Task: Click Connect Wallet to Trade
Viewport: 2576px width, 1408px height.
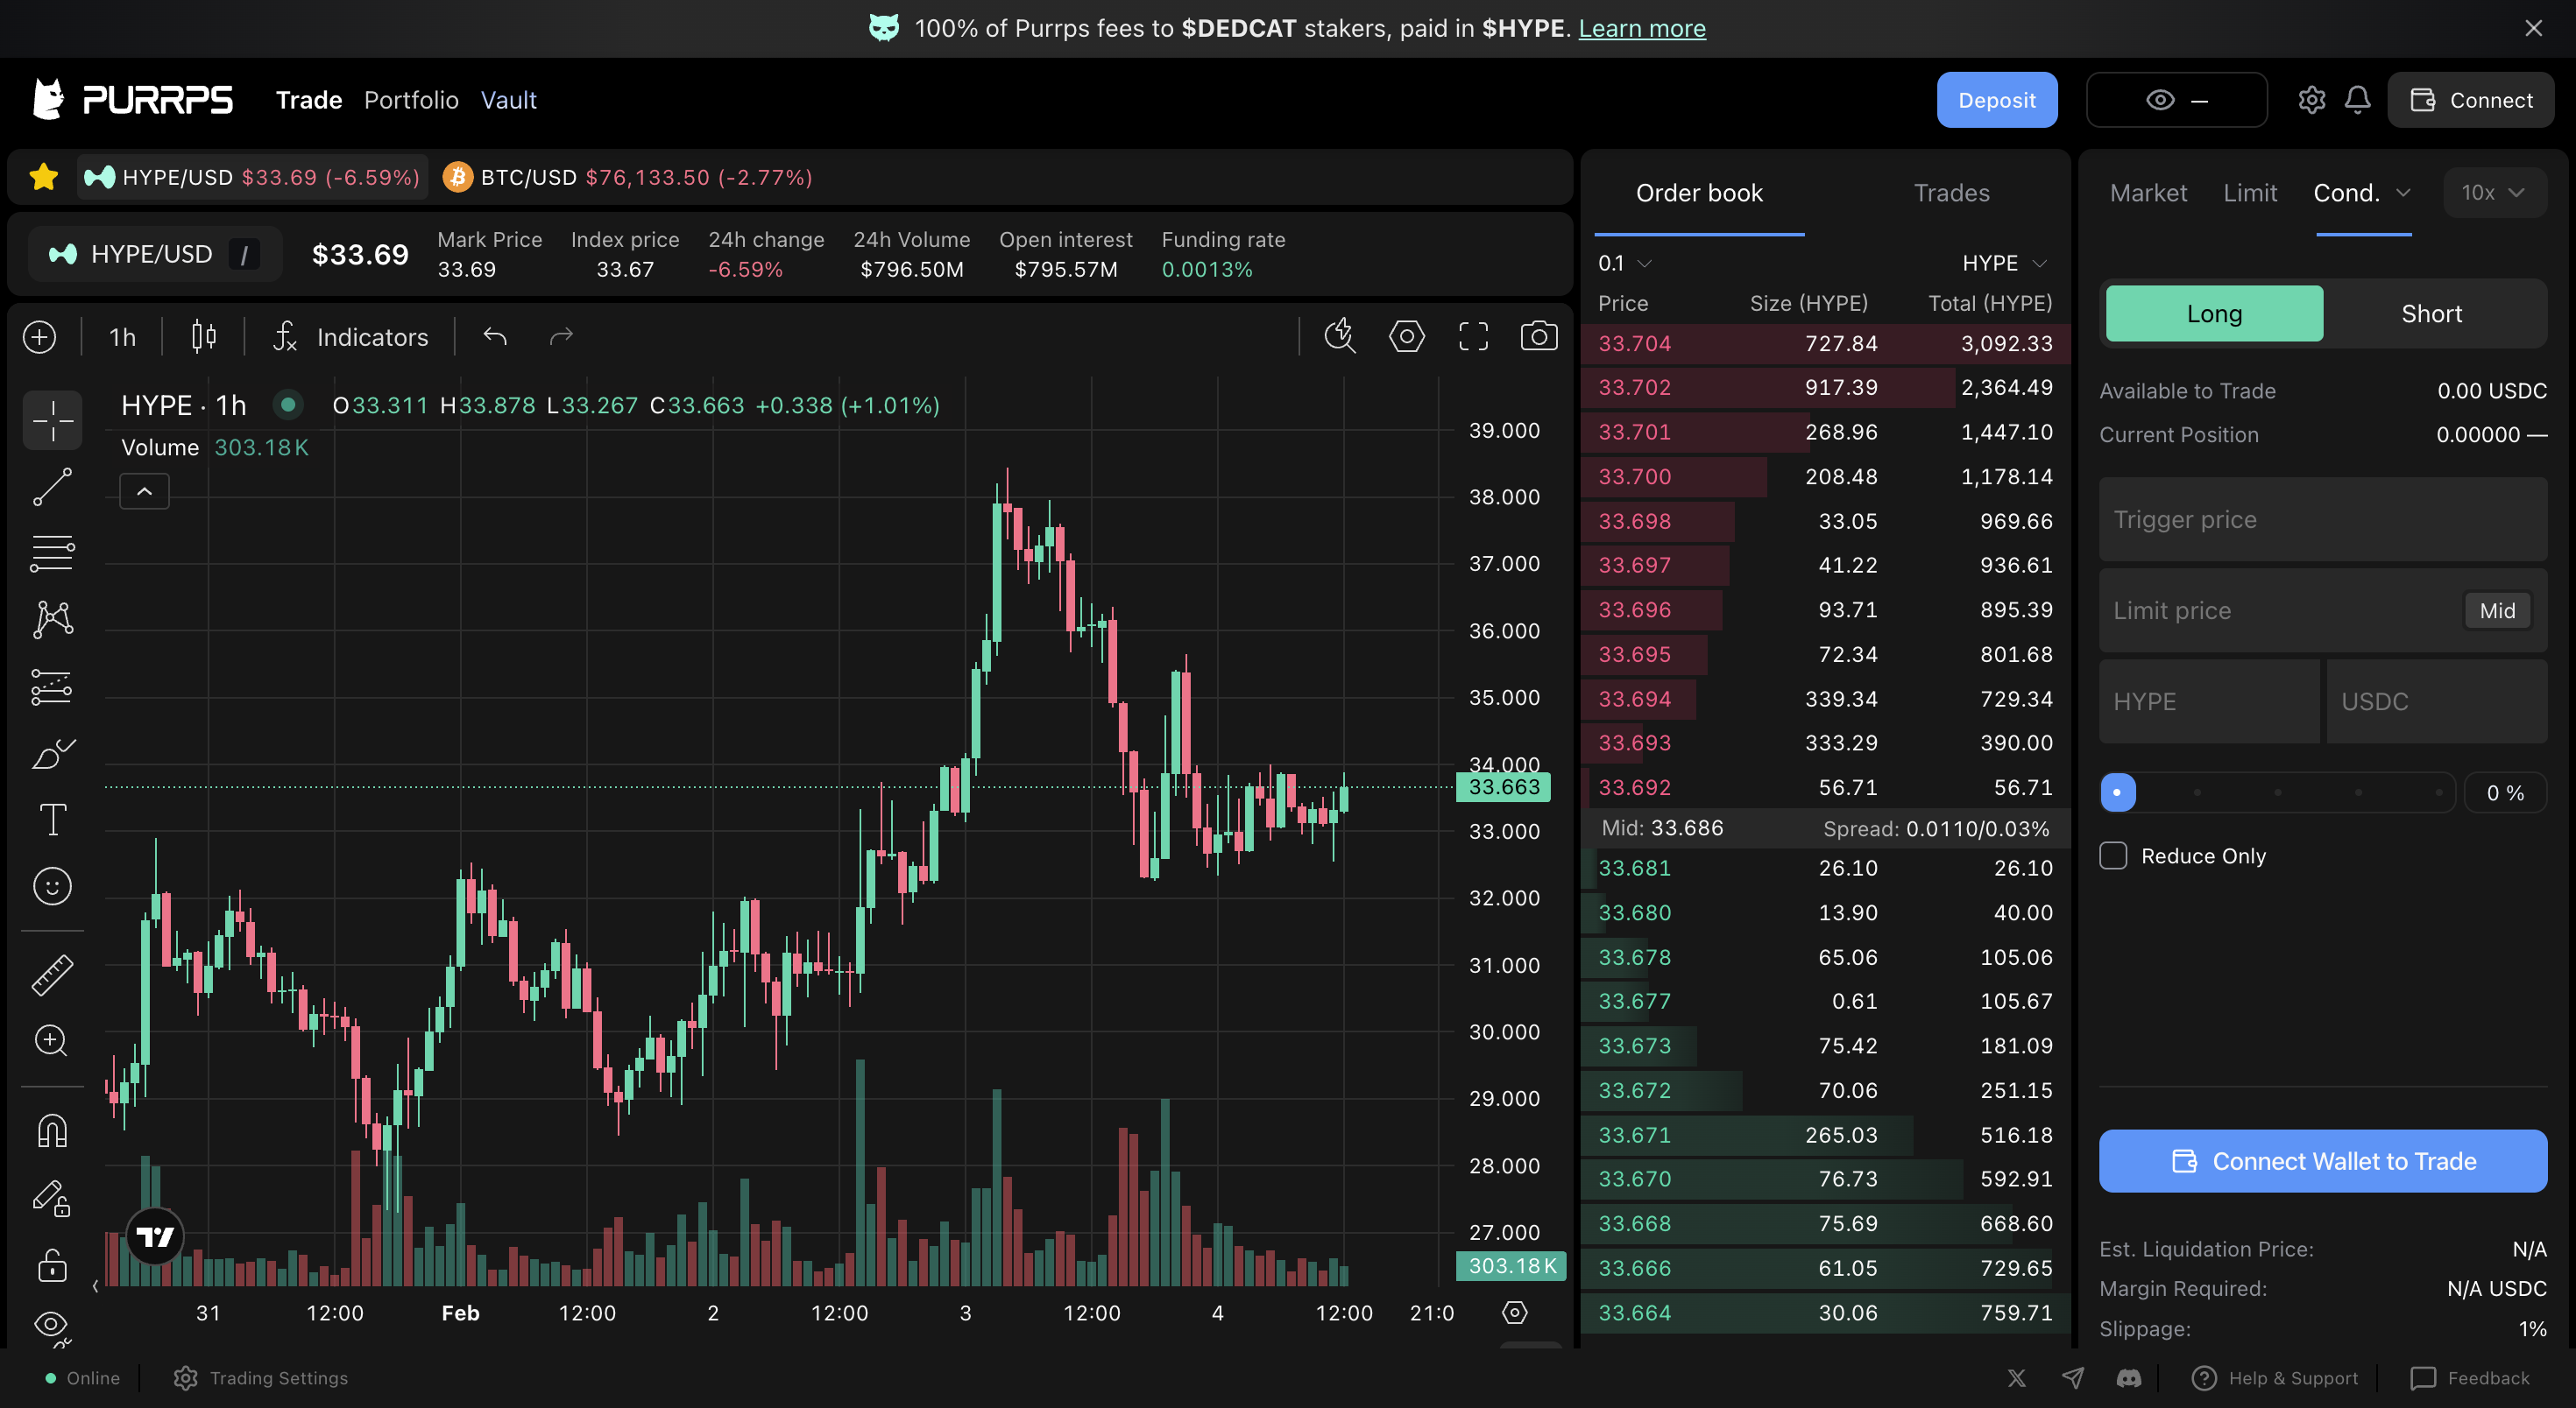Action: pos(2322,1160)
